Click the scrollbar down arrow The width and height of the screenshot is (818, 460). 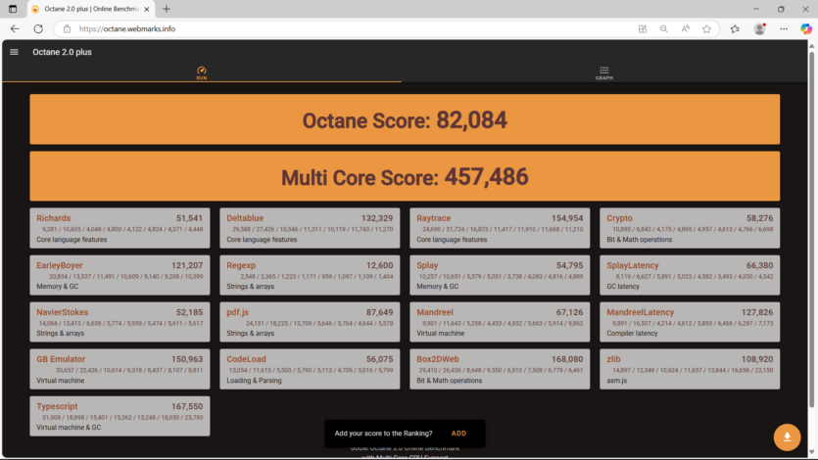pyautogui.click(x=812, y=451)
